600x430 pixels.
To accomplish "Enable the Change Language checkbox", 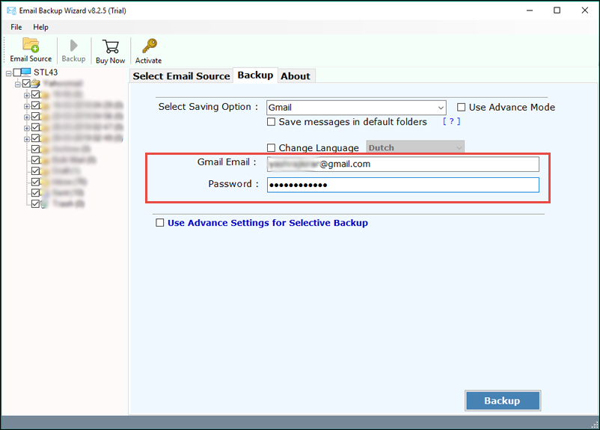I will 272,147.
